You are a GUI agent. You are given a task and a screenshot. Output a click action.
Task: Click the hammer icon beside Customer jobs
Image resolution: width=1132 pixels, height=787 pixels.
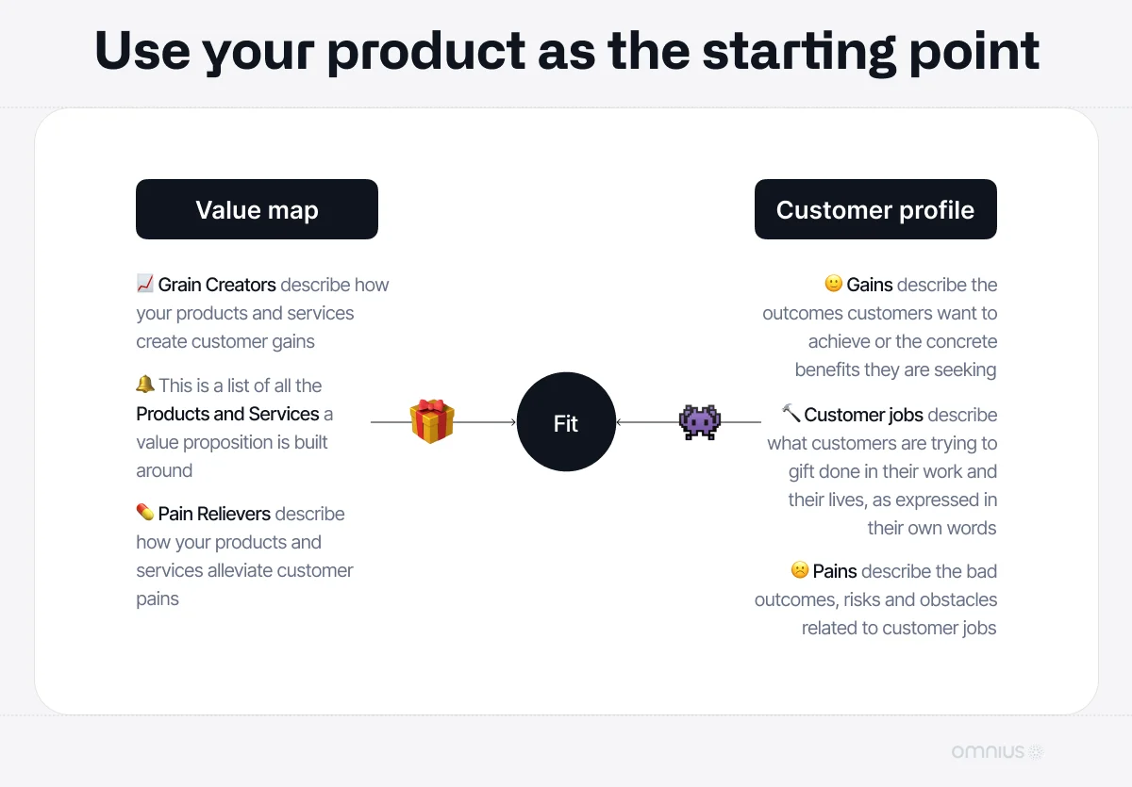pos(791,414)
